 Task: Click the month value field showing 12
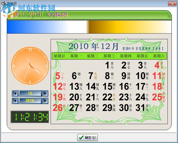click(x=30, y=93)
